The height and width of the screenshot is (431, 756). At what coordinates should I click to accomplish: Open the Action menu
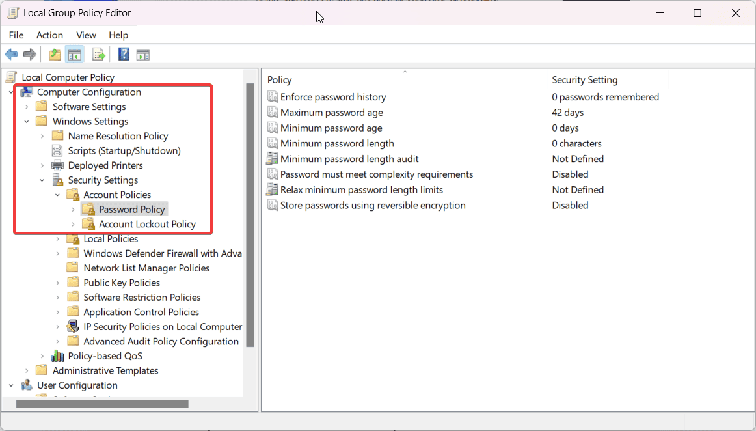[49, 35]
